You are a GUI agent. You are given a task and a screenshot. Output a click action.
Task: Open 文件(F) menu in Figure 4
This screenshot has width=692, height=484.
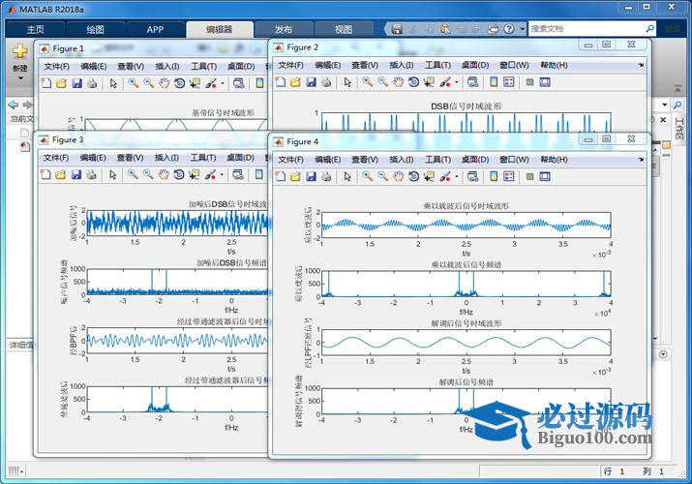[x=290, y=160]
